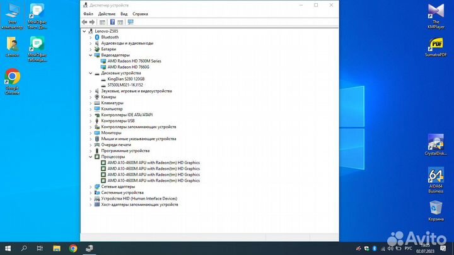This screenshot has width=454, height=255.
Task: Select the Клавиатуры keyboard icon
Action: tap(97, 103)
